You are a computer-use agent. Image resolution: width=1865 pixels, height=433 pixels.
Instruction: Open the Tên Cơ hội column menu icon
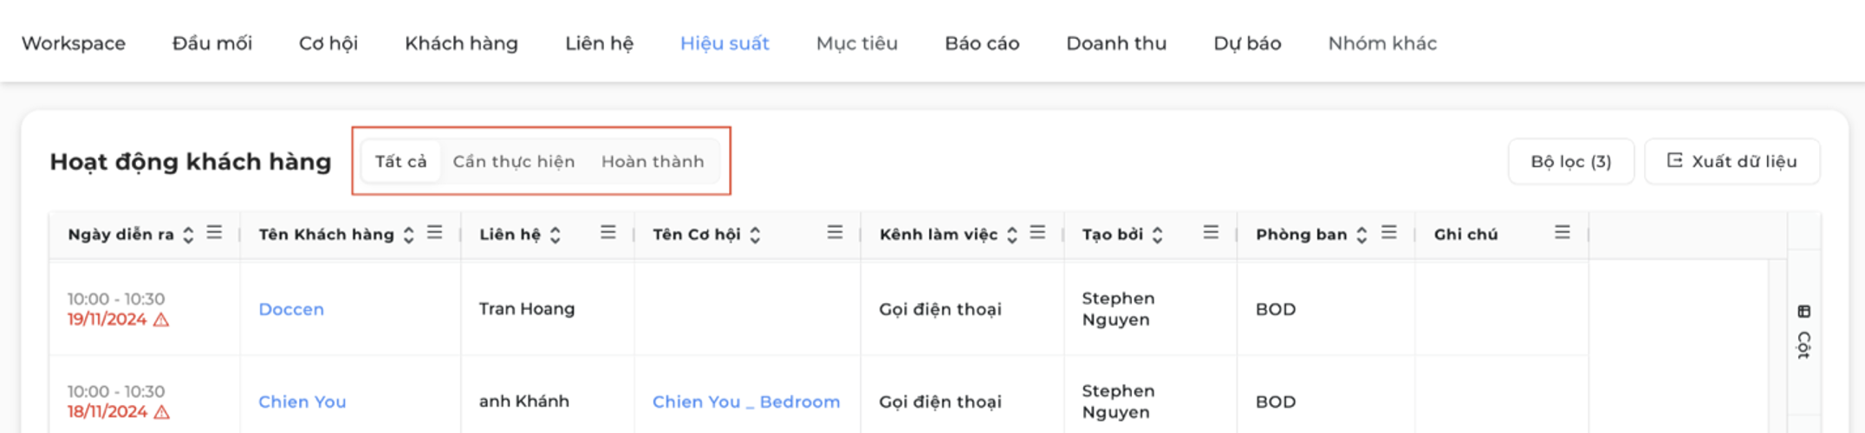tap(835, 232)
